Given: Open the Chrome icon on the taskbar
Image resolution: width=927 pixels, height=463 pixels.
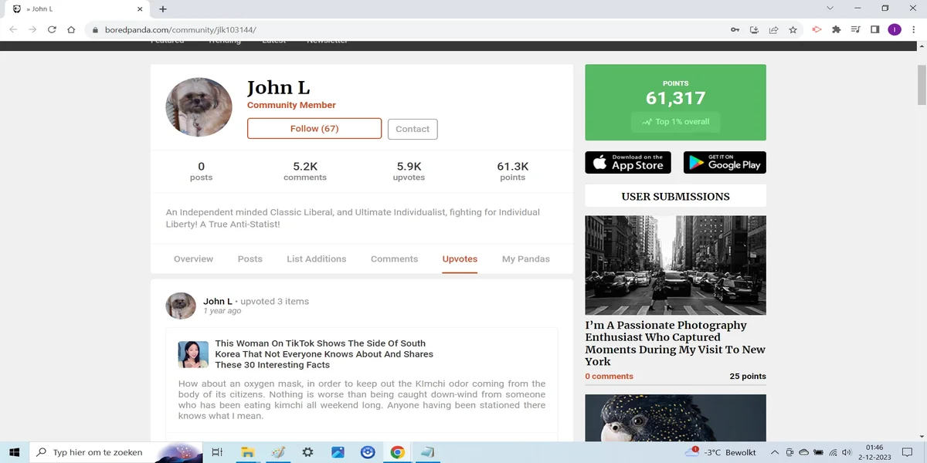Looking at the screenshot, I should pyautogui.click(x=397, y=452).
